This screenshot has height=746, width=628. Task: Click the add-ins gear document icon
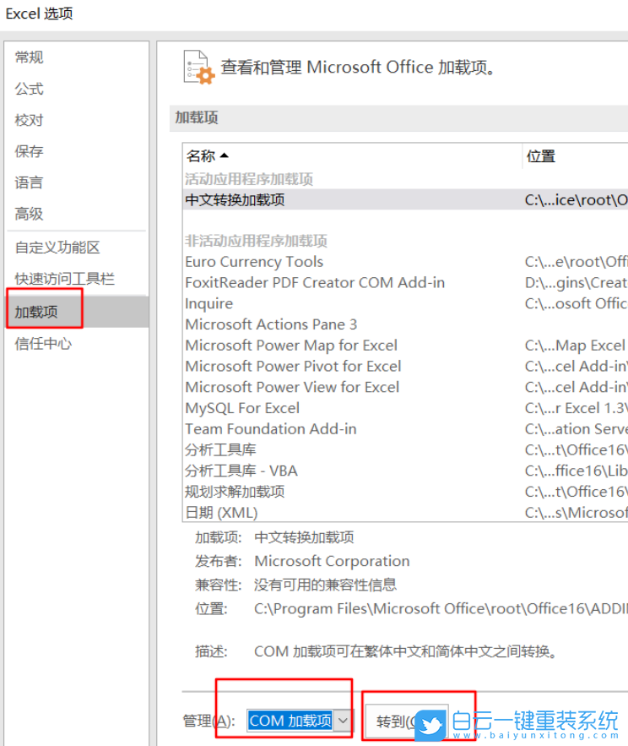(198, 67)
